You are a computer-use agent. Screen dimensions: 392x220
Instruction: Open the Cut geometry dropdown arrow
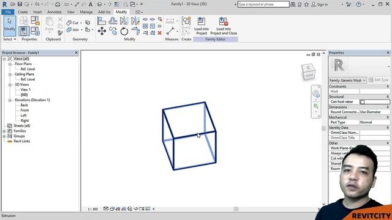click(81, 23)
